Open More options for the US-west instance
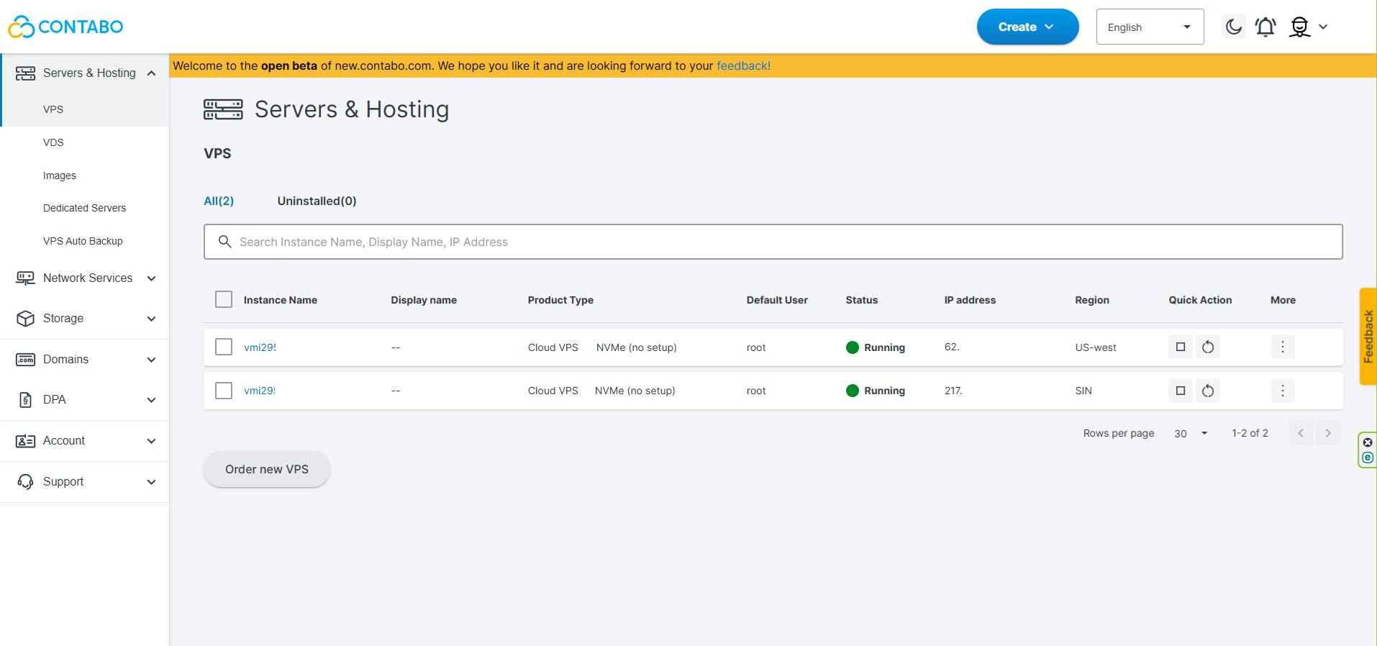 pos(1283,347)
